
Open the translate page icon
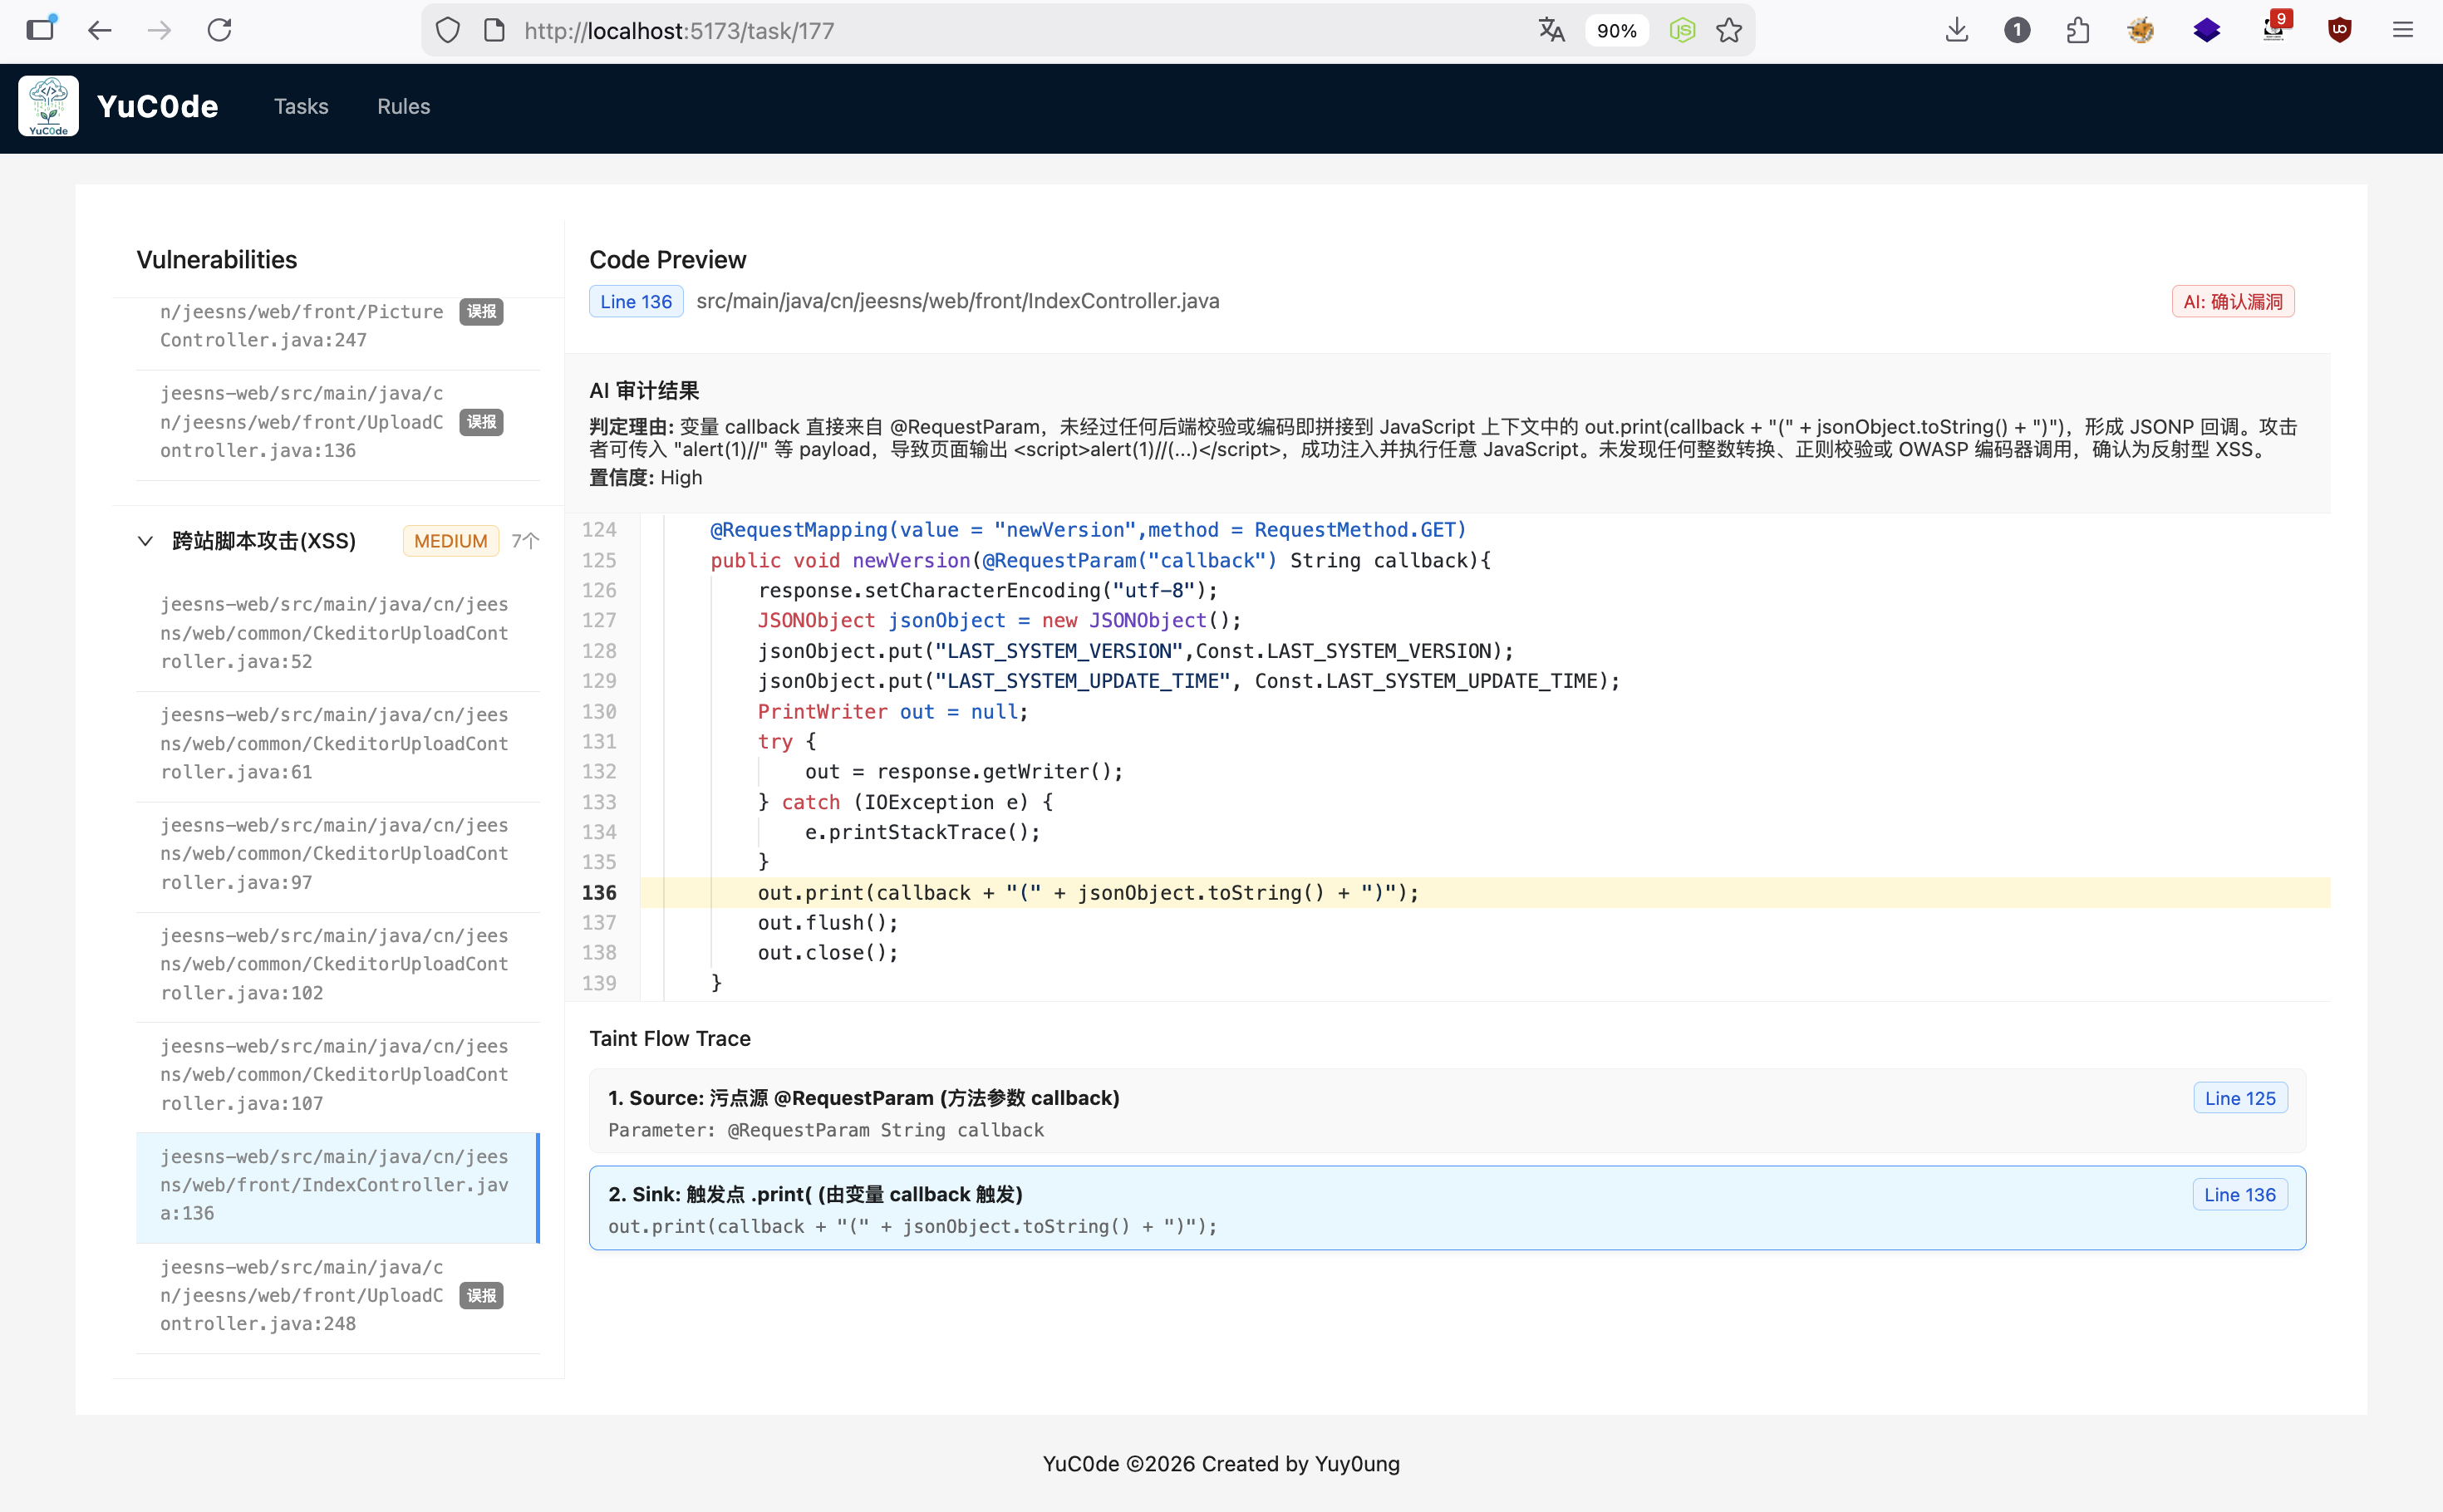[1551, 30]
